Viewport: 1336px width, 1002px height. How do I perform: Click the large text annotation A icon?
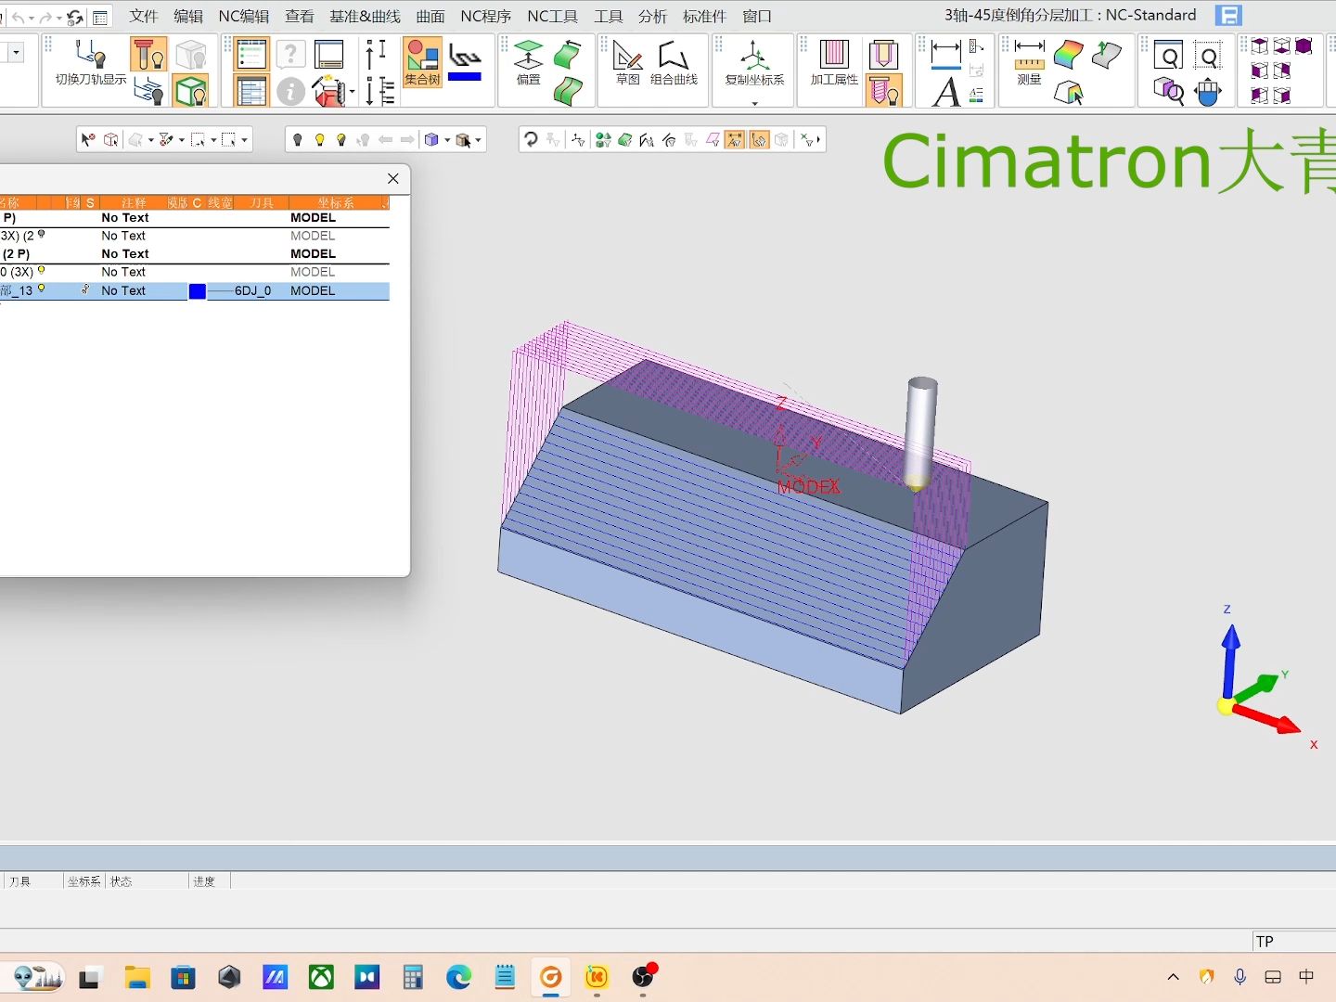pos(945,92)
